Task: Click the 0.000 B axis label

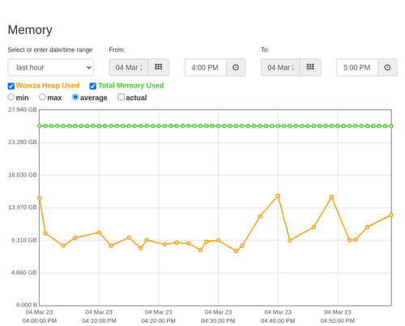Action: 27,305
